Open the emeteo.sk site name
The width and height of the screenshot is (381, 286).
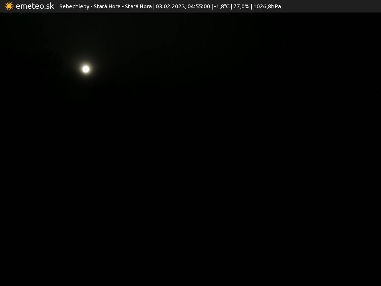pyautogui.click(x=35, y=6)
